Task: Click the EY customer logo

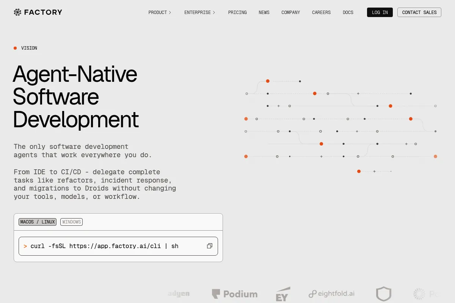Action: 283,294
